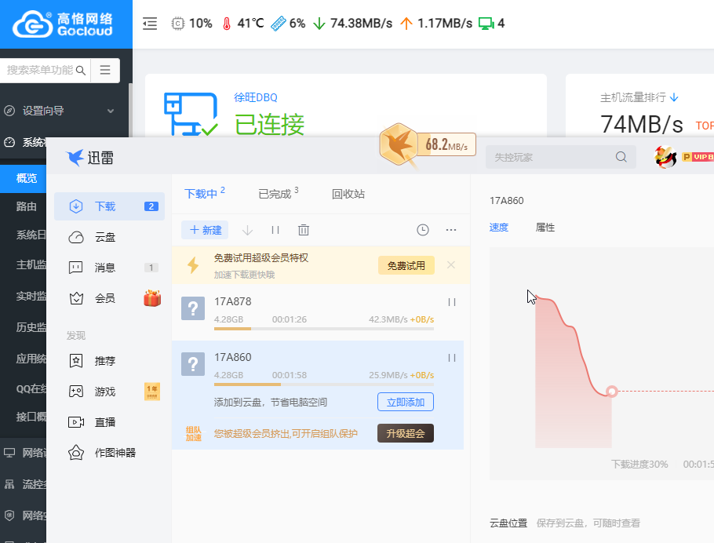Click the upload speed 1.17MB/s indicator
Screen dimensions: 714x543
point(436,24)
